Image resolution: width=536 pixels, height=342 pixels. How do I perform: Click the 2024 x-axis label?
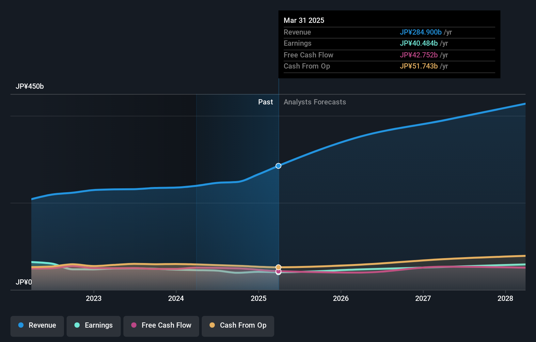coord(176,298)
